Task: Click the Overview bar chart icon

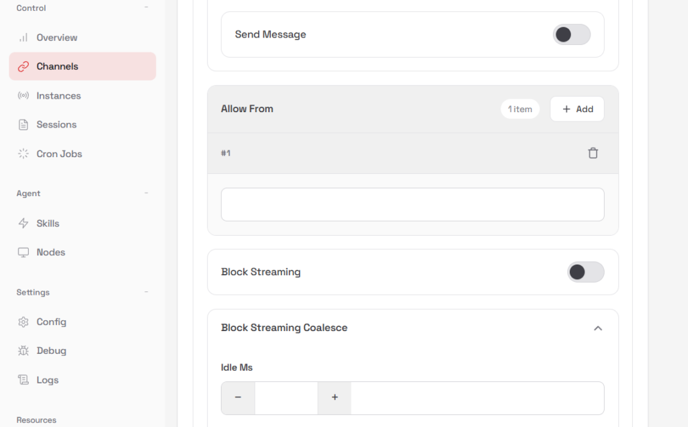Action: [24, 38]
